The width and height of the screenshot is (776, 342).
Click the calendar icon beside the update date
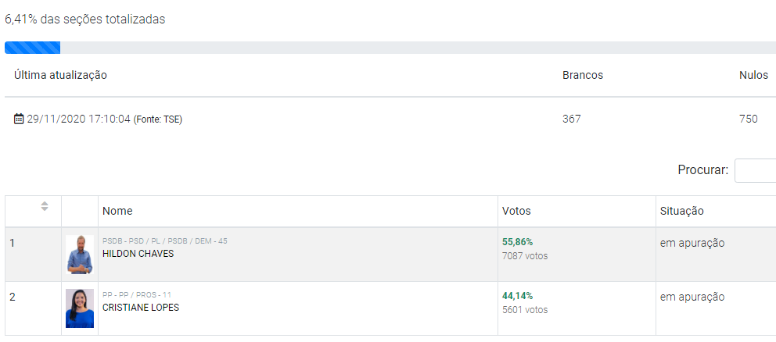(20, 119)
